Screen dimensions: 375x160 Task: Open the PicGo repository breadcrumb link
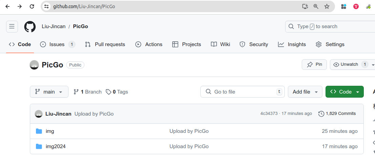81,26
